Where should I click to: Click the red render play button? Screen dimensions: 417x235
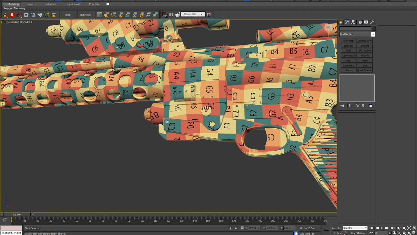209,14
